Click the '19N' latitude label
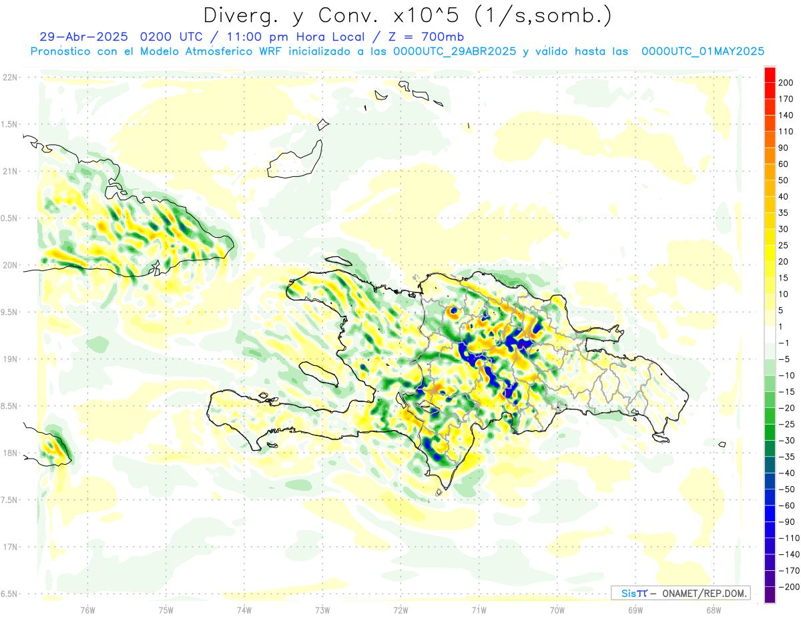801x619 pixels. point(9,359)
